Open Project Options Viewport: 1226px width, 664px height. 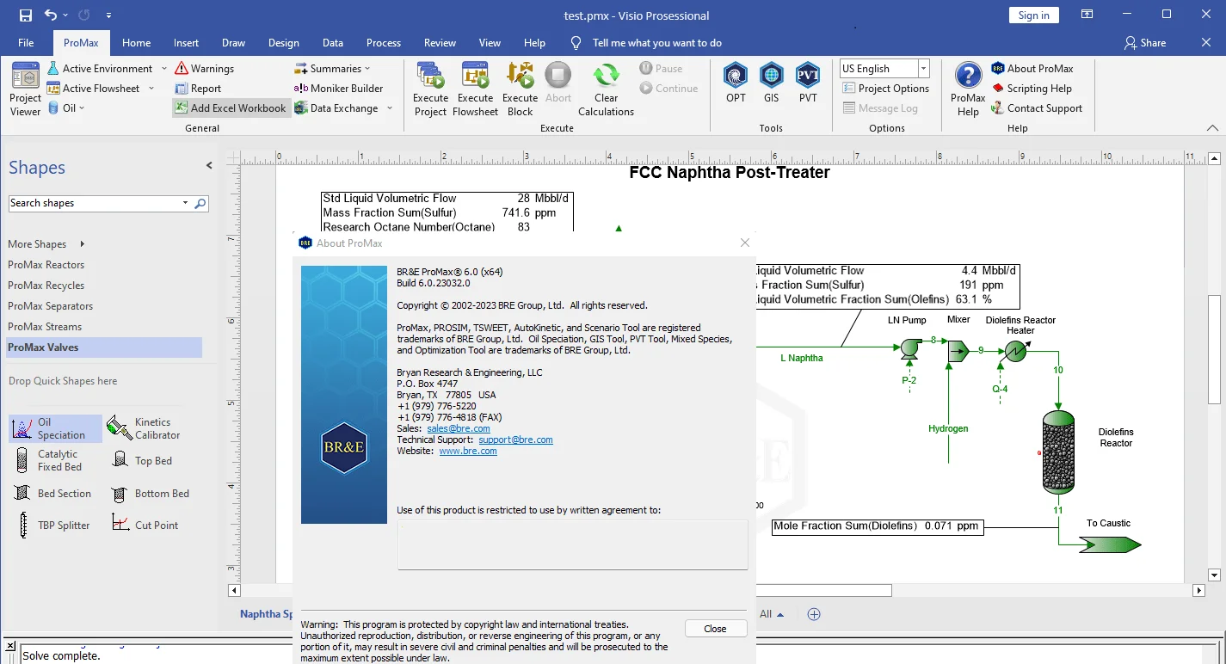(886, 89)
